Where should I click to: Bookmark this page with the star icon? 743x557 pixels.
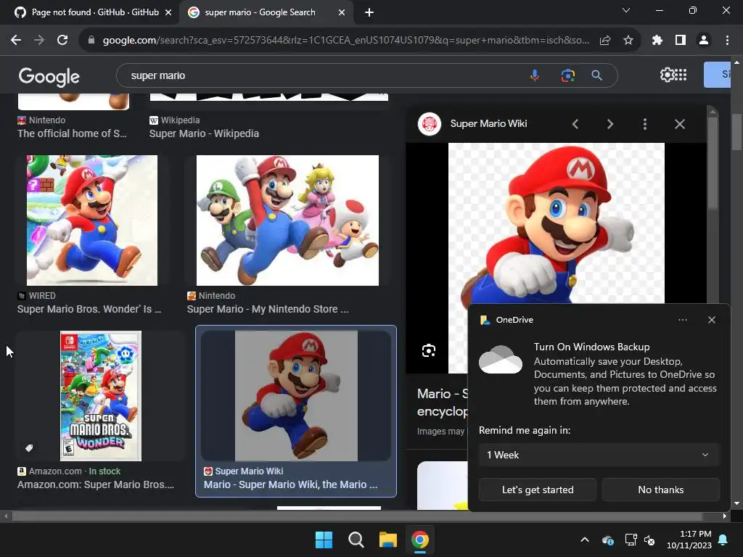click(628, 41)
